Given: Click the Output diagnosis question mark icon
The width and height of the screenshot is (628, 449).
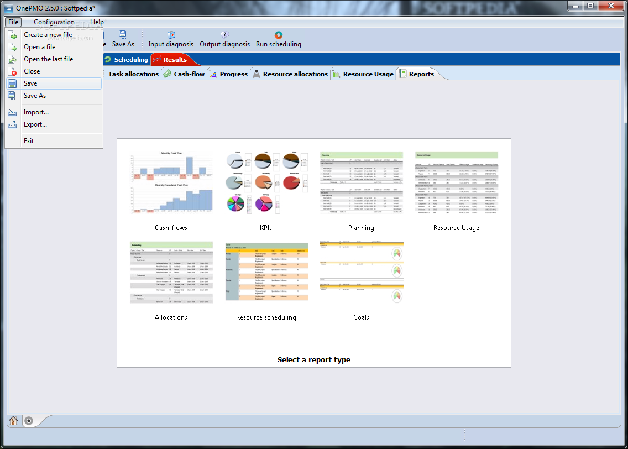Looking at the screenshot, I should tap(224, 35).
